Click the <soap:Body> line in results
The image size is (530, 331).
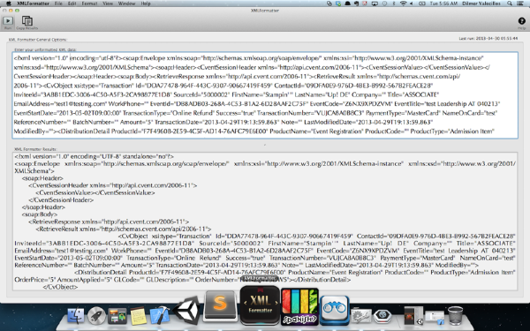pos(40,214)
